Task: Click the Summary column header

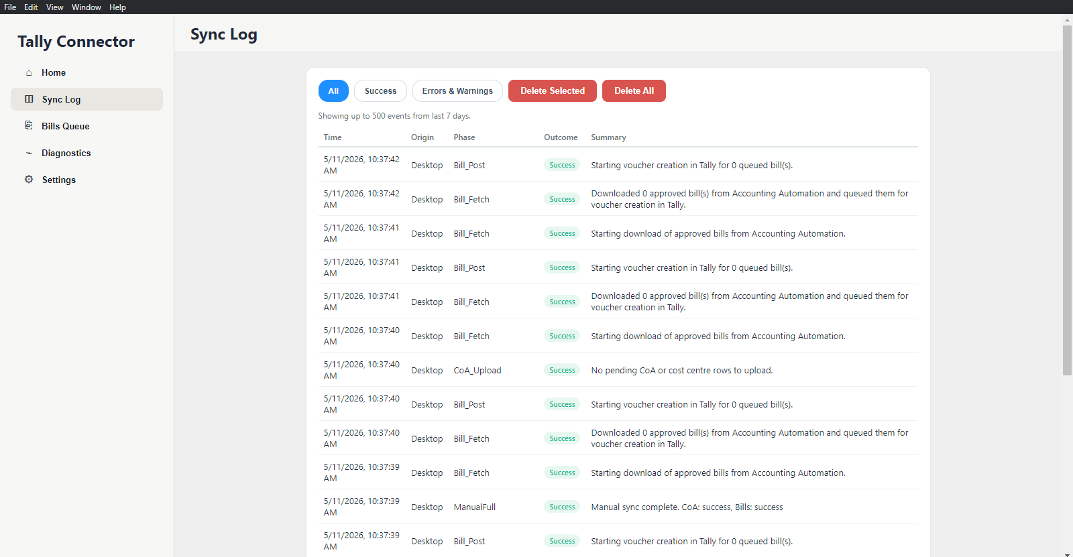Action: tap(608, 137)
